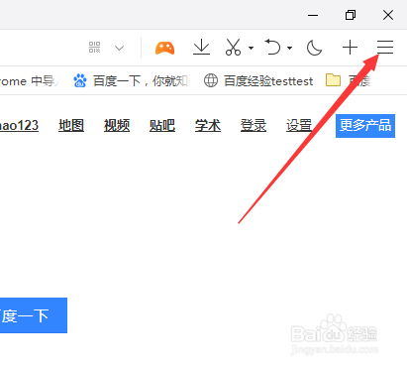
Task: Click the 百度一下 search button
Action: tap(34, 315)
